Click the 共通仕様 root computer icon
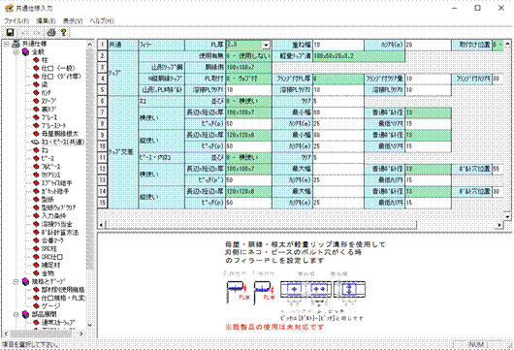The height and width of the screenshot is (350, 514). (16, 44)
